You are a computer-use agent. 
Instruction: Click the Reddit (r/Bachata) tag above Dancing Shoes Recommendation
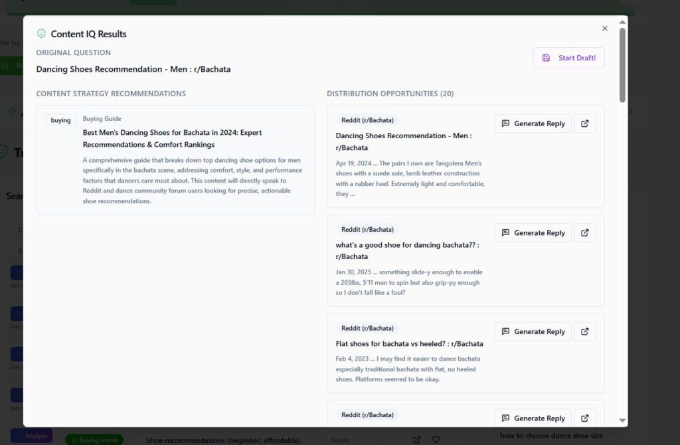pos(367,120)
